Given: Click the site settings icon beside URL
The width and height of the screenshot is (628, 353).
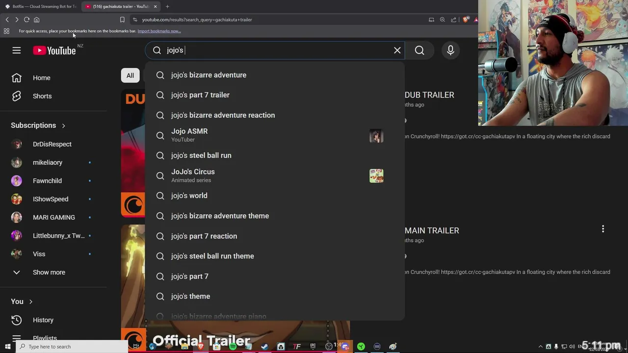Looking at the screenshot, I should coord(135,20).
